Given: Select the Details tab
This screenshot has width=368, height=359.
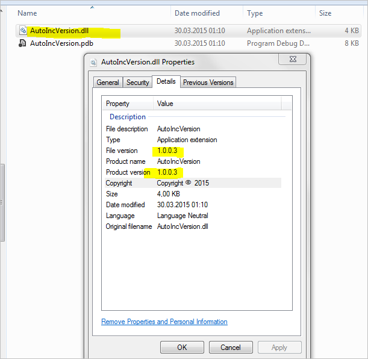Looking at the screenshot, I should pos(166,81).
